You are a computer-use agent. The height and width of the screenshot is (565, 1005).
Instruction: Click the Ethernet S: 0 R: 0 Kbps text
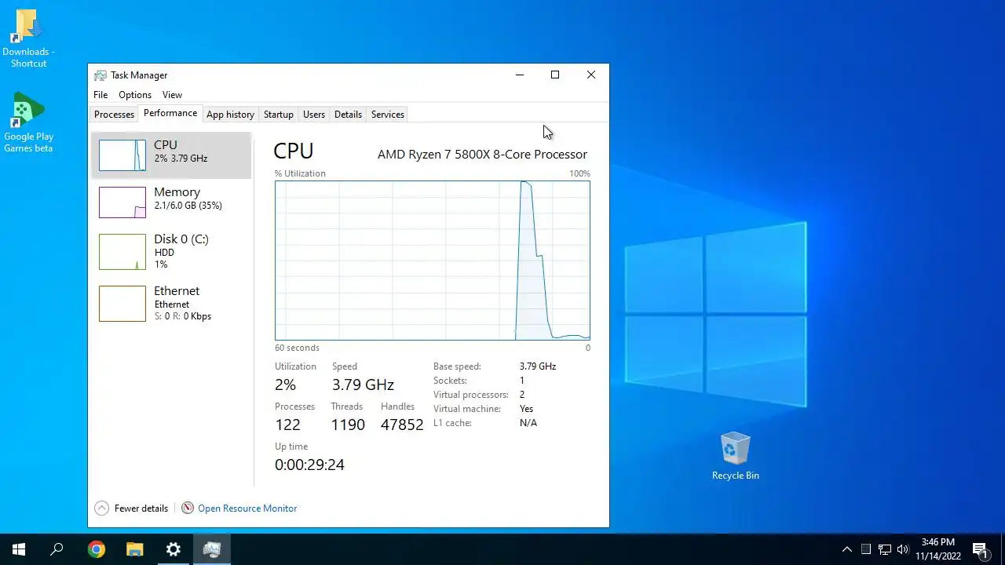[x=183, y=316]
